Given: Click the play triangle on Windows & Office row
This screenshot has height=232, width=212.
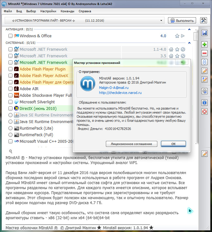Looking at the screenshot, I should 183,36.
